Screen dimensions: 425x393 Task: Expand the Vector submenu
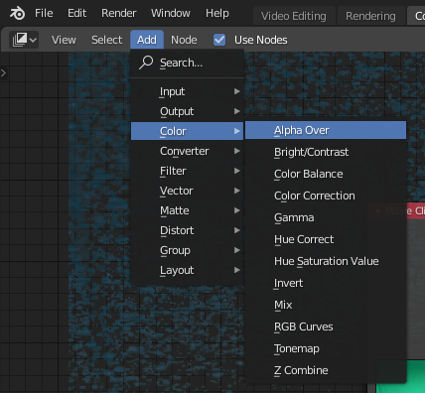(188, 191)
